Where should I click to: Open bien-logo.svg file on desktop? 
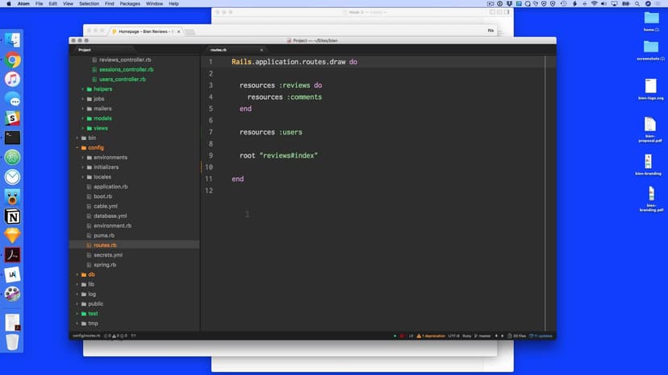click(x=650, y=89)
